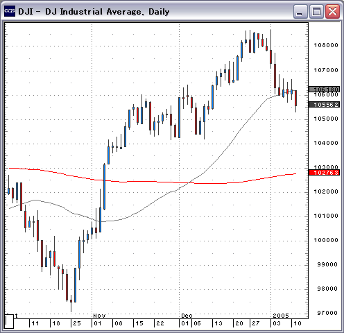
Task: Click date label 13 on time axis
Action: [x=218, y=323]
